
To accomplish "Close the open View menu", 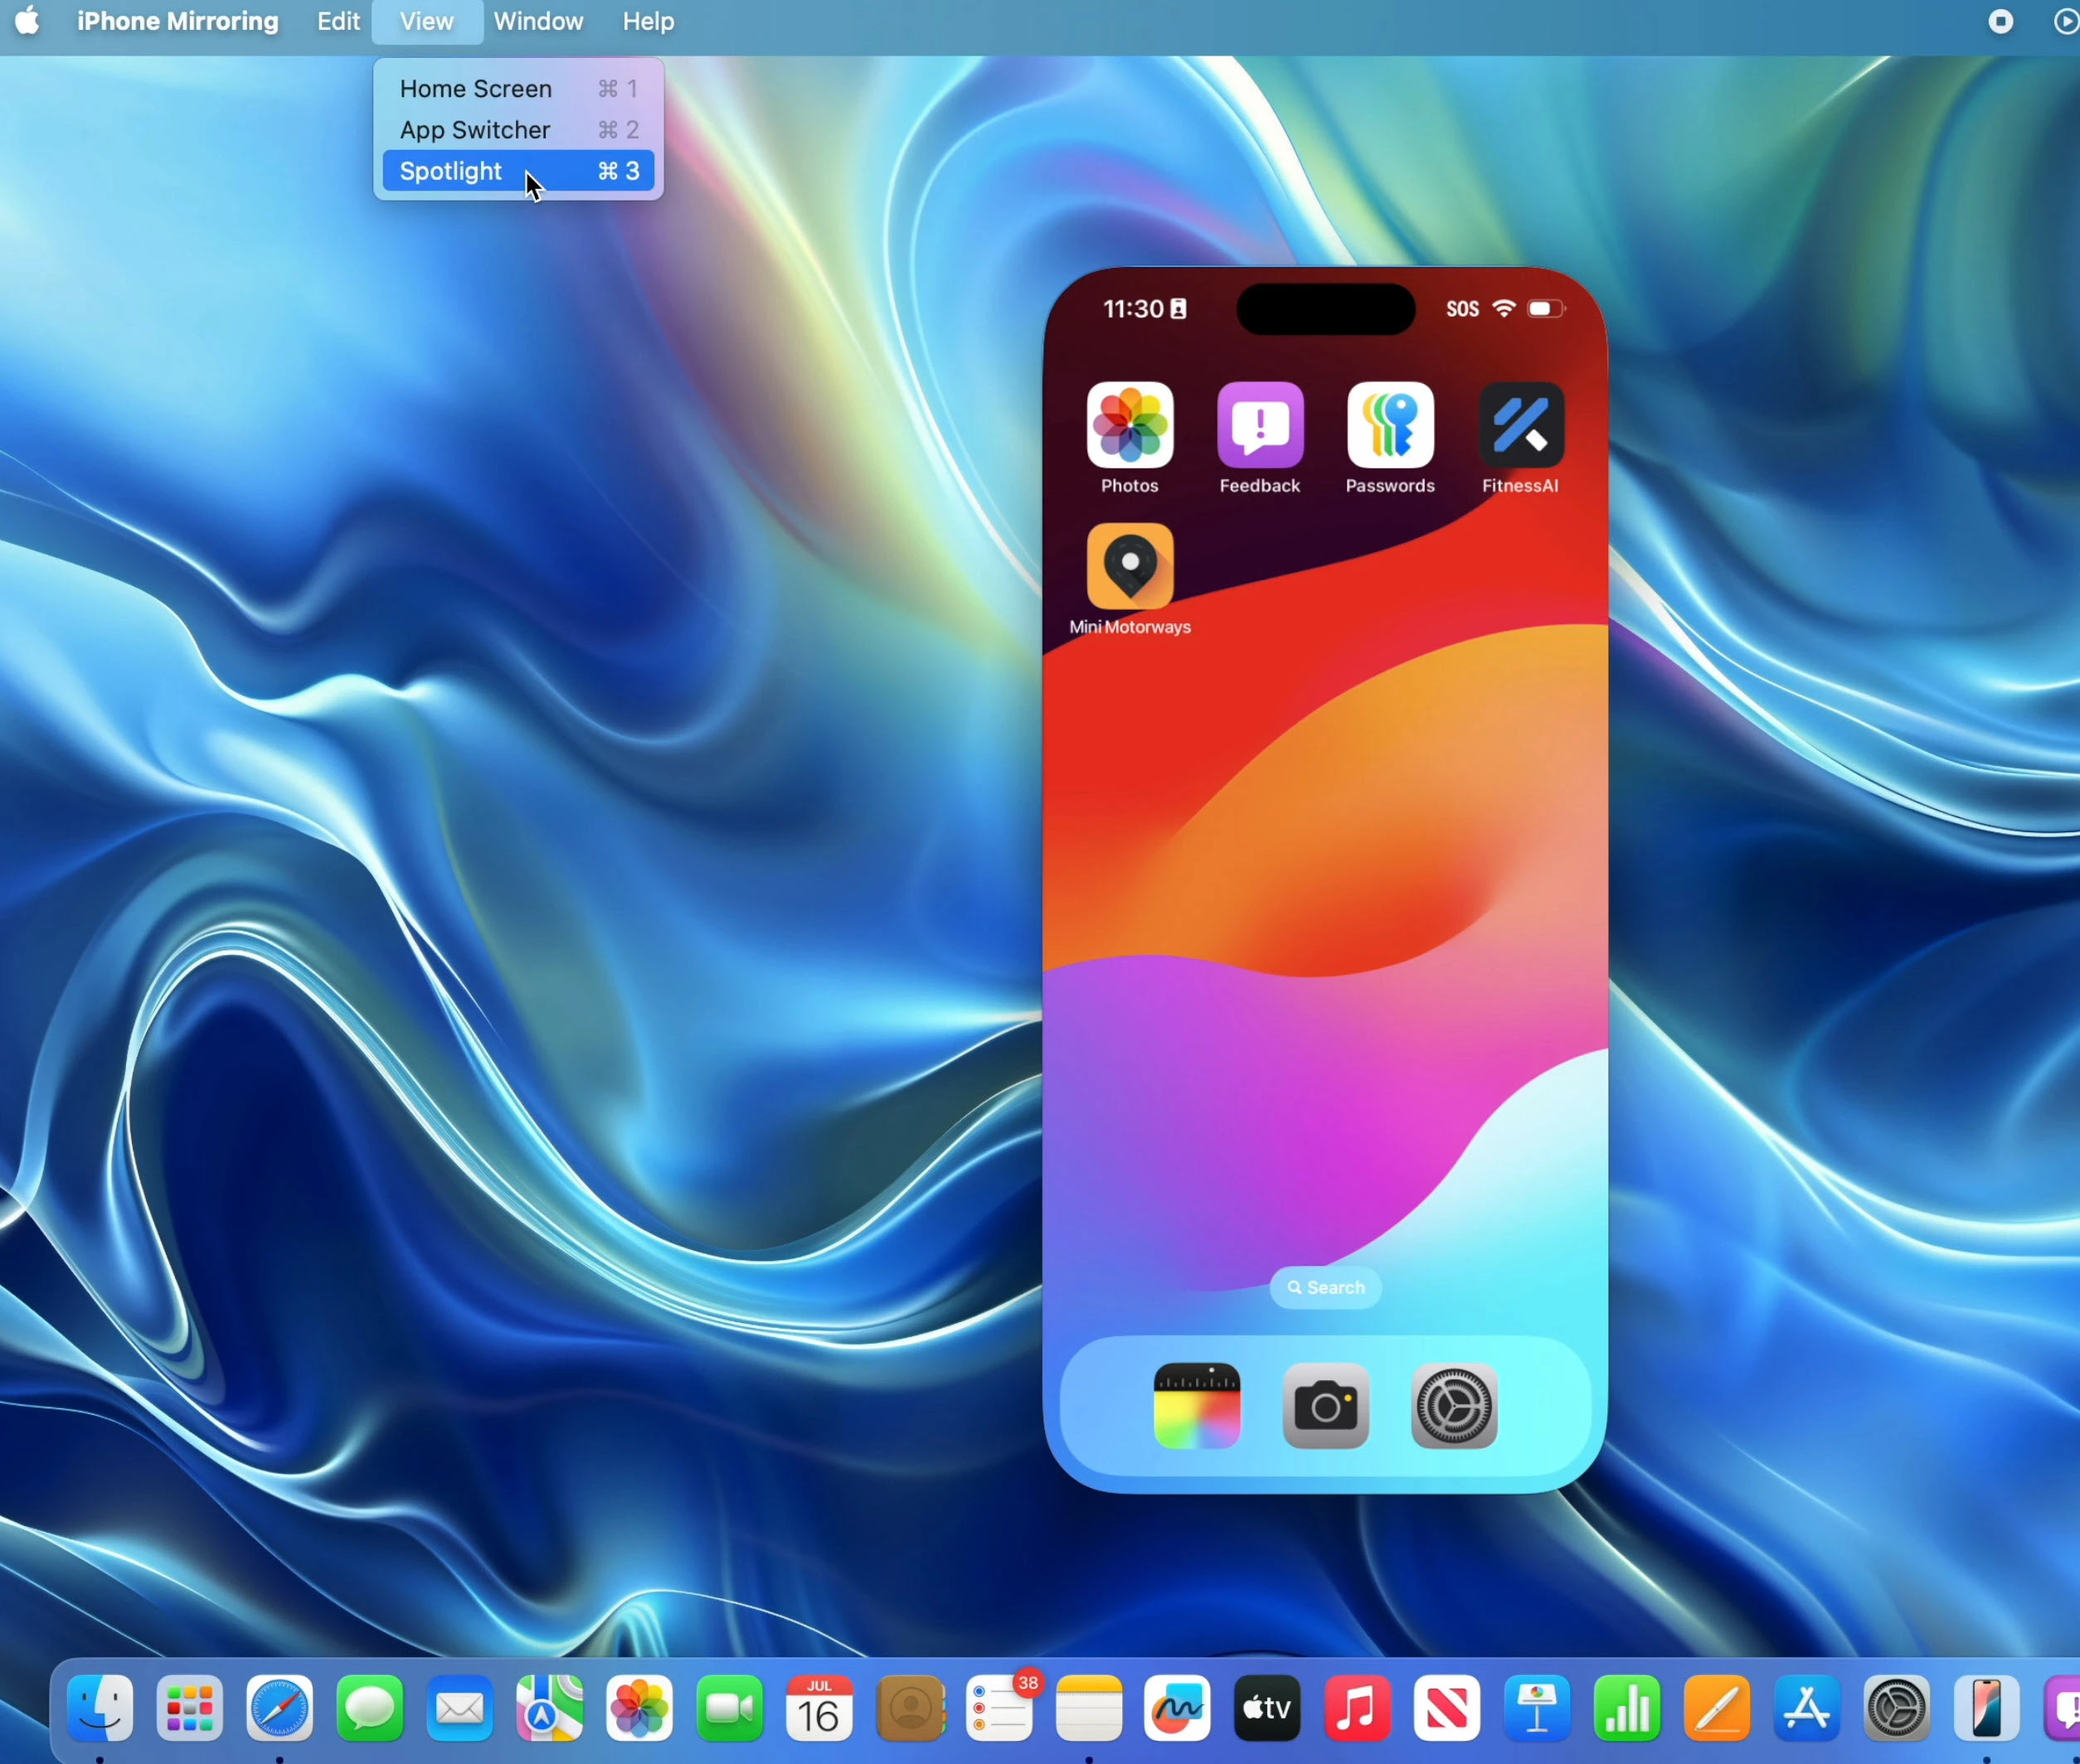I will tap(427, 21).
